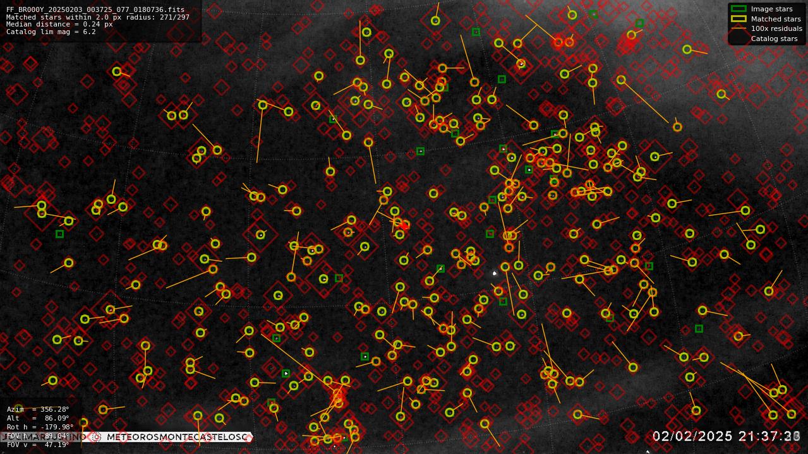Viewport: 808px width, 454px height.
Task: Click the orange 100x residuals legend line
Action: [739, 28]
